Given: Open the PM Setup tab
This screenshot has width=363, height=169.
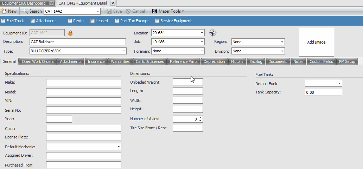Looking at the screenshot, I should click(347, 61).
